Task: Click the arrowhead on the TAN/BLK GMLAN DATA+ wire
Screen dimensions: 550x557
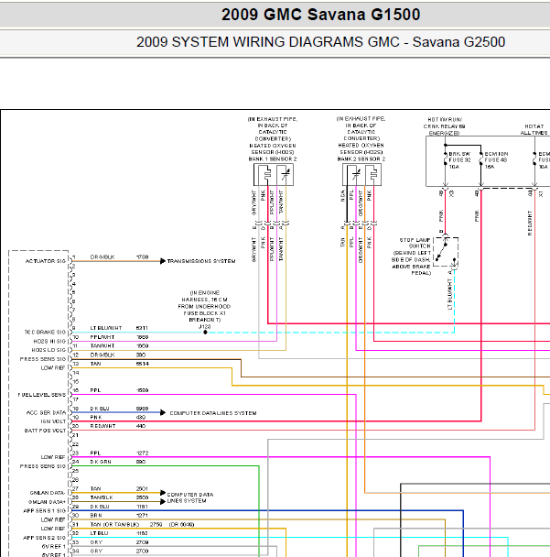Action: point(163,502)
